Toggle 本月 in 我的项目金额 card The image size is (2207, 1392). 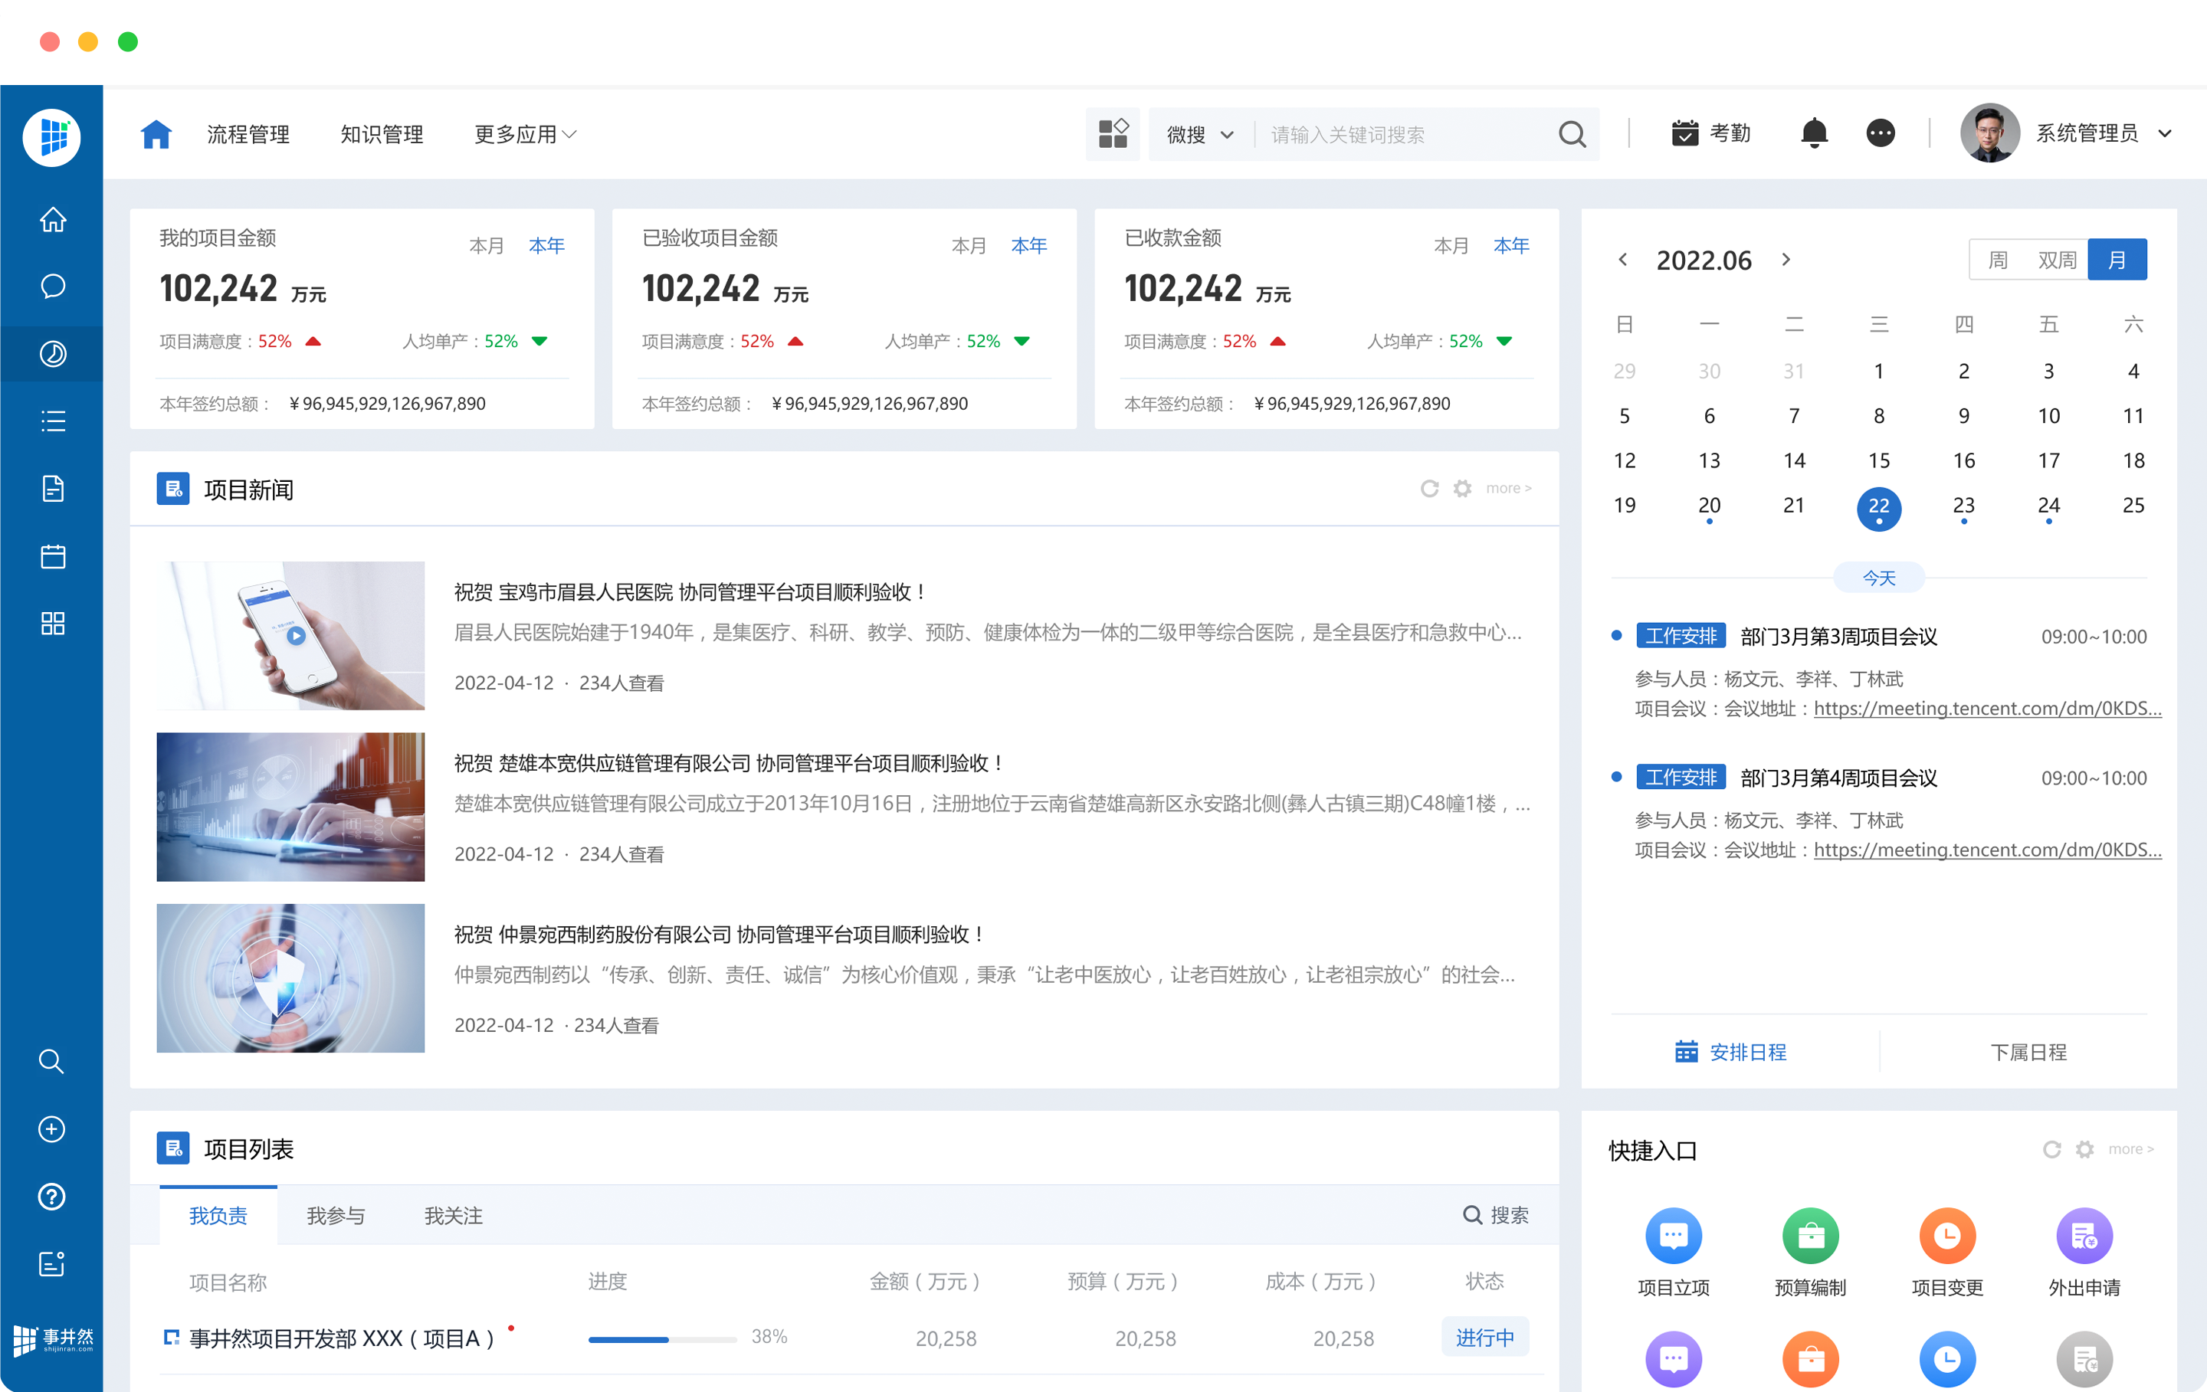coord(486,246)
